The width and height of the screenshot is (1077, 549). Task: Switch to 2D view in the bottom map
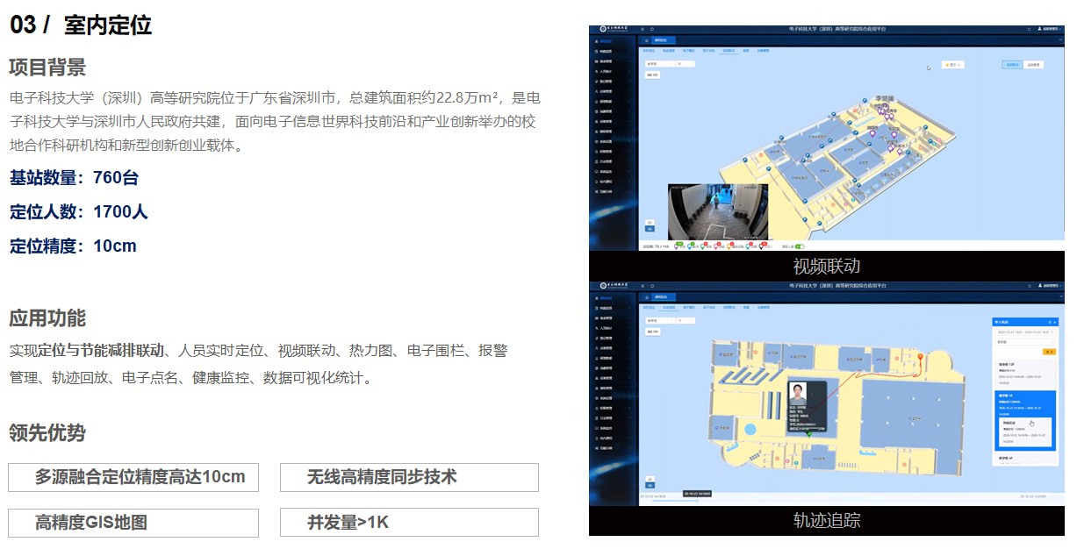pyautogui.click(x=650, y=481)
